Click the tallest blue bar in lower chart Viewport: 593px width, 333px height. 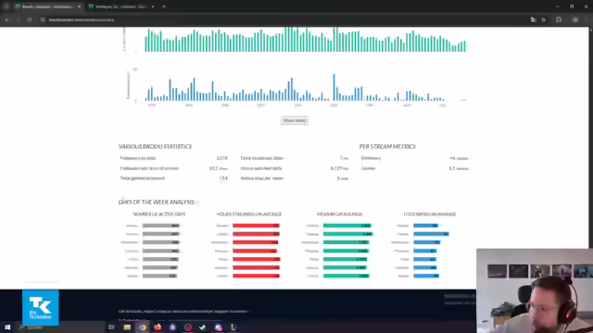click(334, 87)
